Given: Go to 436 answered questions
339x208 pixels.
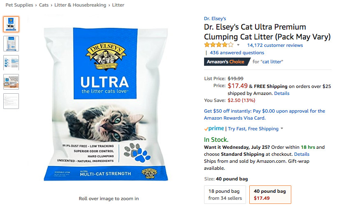Looking at the screenshot, I should (237, 53).
